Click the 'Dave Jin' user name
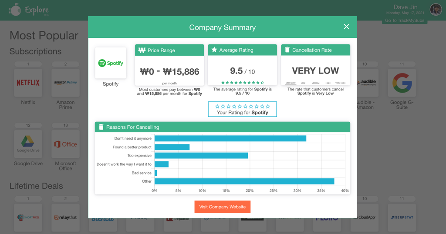 pos(405,7)
